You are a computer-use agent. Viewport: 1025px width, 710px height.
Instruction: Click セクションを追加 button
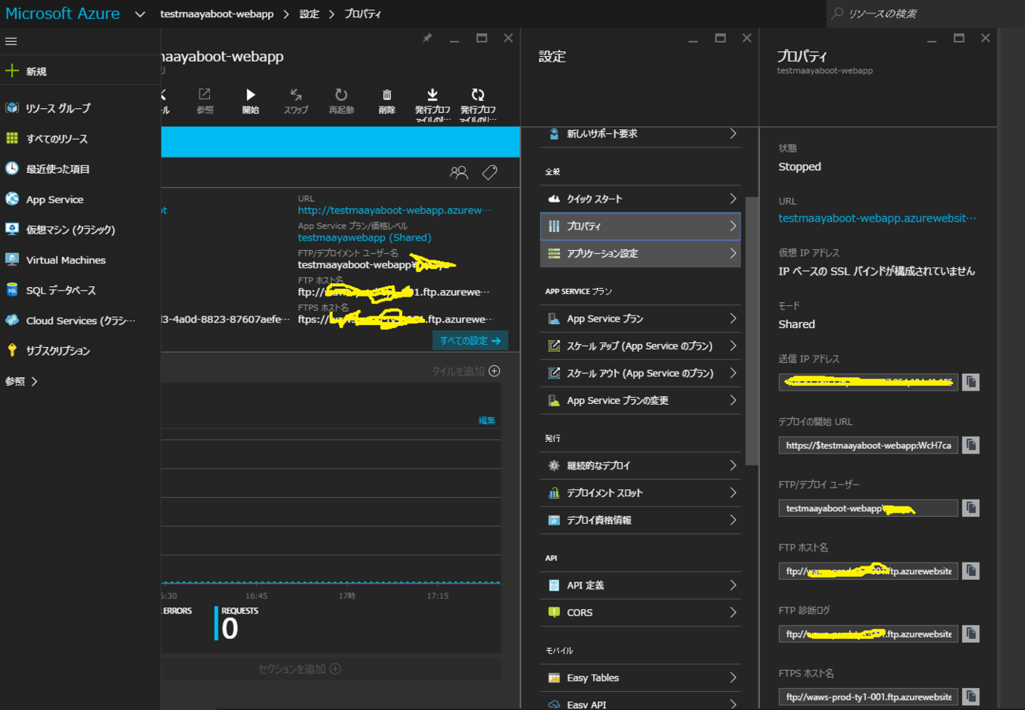(300, 669)
